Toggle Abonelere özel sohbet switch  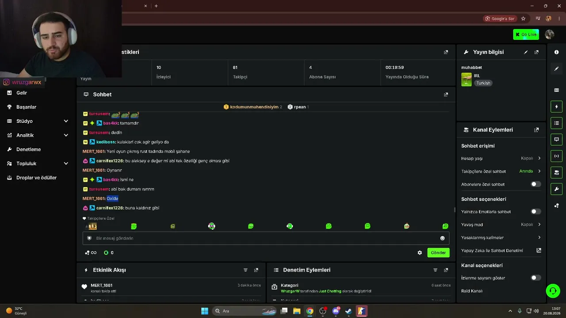click(x=535, y=184)
